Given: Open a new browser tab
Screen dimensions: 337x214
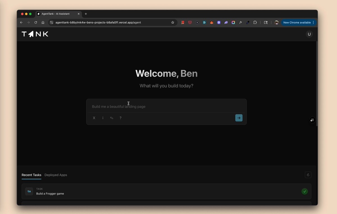Looking at the screenshot, I should click(x=86, y=14).
